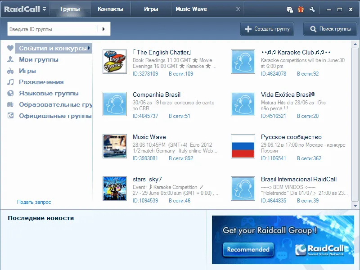Expand the arrow on События и конкурсы
This screenshot has height=270, width=360.
(89, 48)
